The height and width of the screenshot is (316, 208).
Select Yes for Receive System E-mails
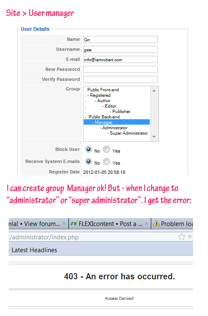(x=106, y=161)
